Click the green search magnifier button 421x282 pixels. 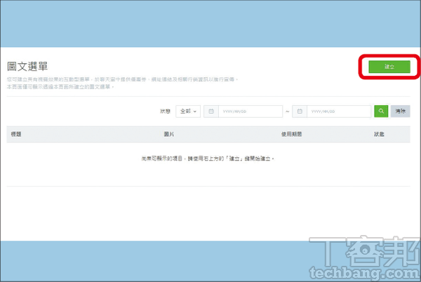point(381,111)
